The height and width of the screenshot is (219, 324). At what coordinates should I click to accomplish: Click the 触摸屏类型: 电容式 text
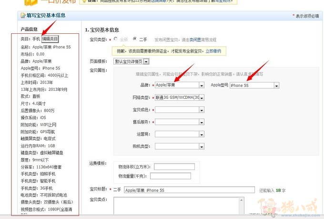coord(38,139)
